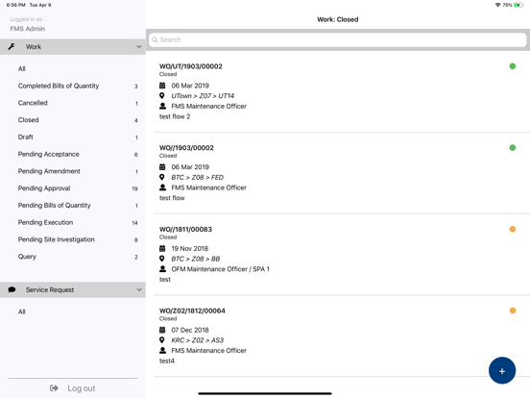Viewport: 530px width, 398px height.
Task: Click 'OFM Maintenance Officer / SPA 1' text
Action: [x=221, y=269]
